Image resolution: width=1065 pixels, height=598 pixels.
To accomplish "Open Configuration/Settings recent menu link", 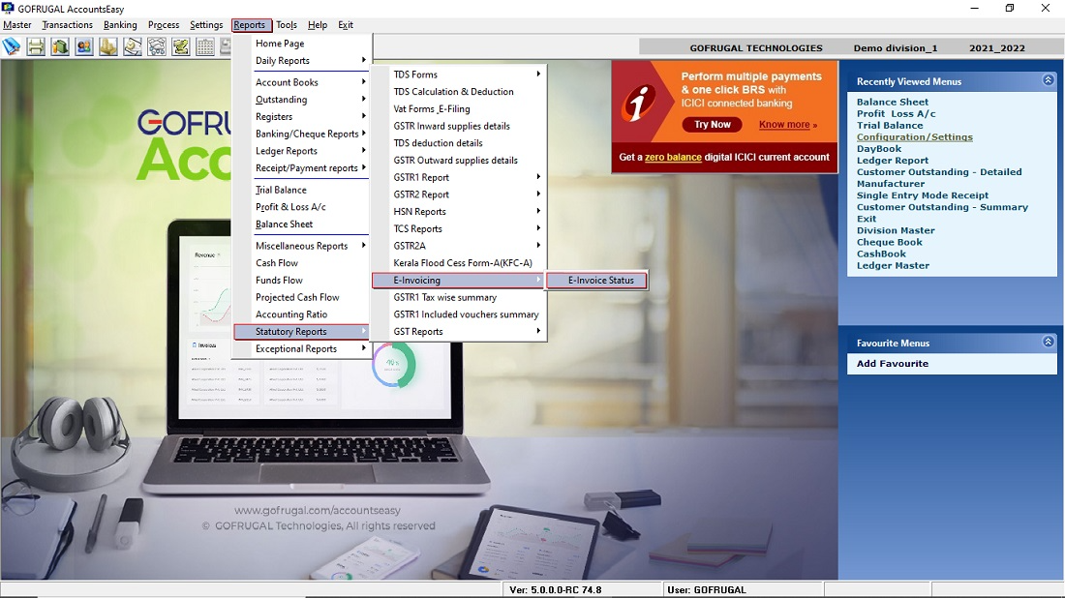I will click(x=914, y=137).
